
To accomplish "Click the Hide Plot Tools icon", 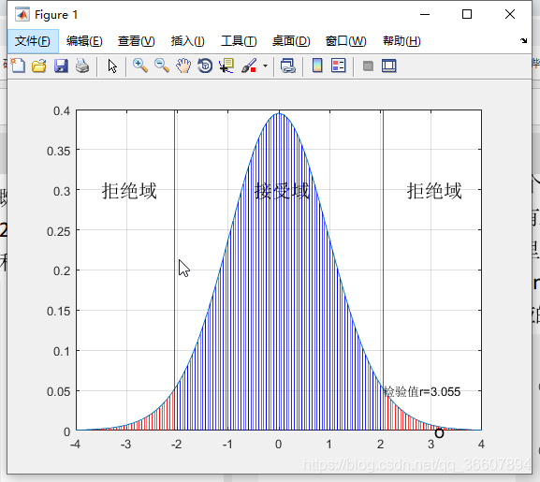I will (x=368, y=66).
